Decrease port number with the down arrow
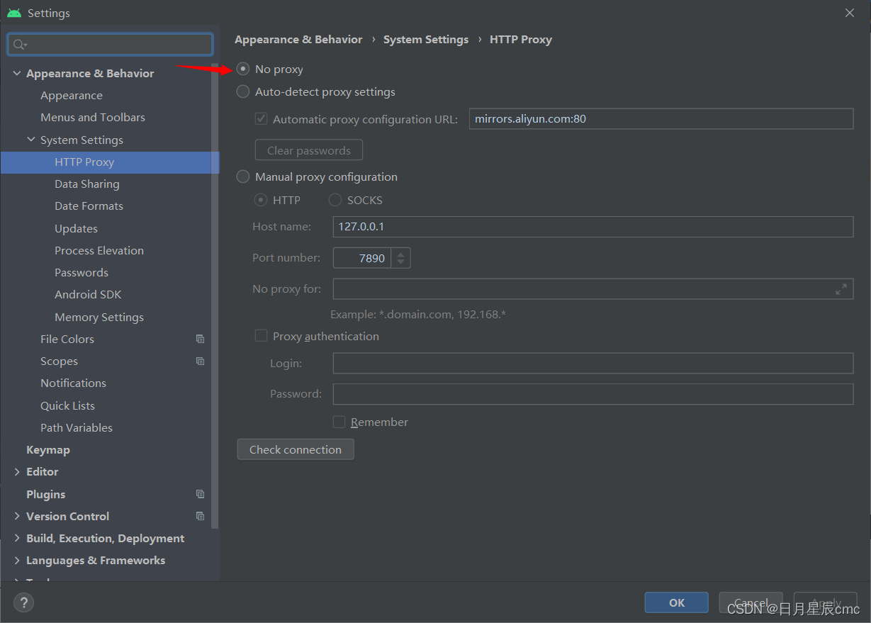This screenshot has width=871, height=623. [x=401, y=262]
